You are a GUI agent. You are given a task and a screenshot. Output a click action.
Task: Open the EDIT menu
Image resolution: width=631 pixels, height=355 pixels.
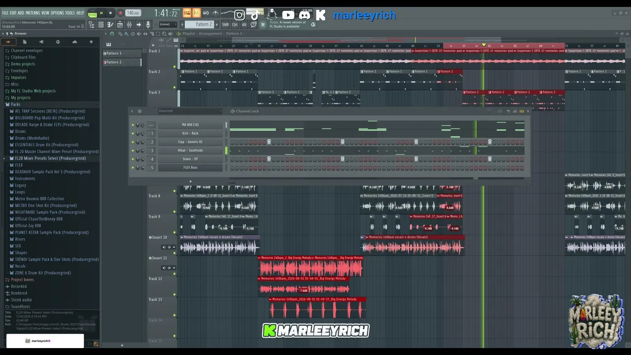(x=13, y=13)
